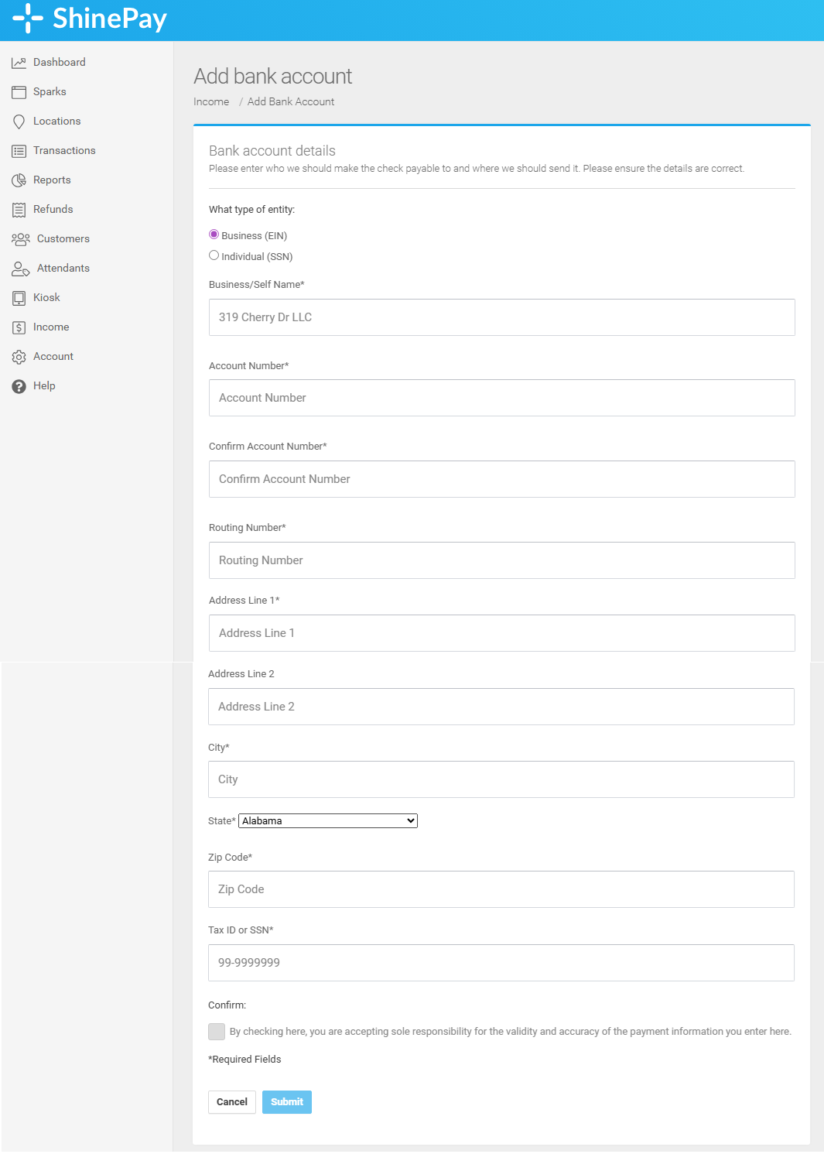Click the Locations pin icon

(19, 122)
